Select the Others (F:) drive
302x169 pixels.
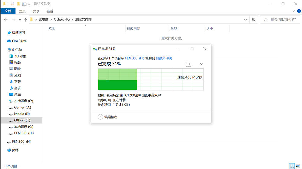(x=21, y=120)
